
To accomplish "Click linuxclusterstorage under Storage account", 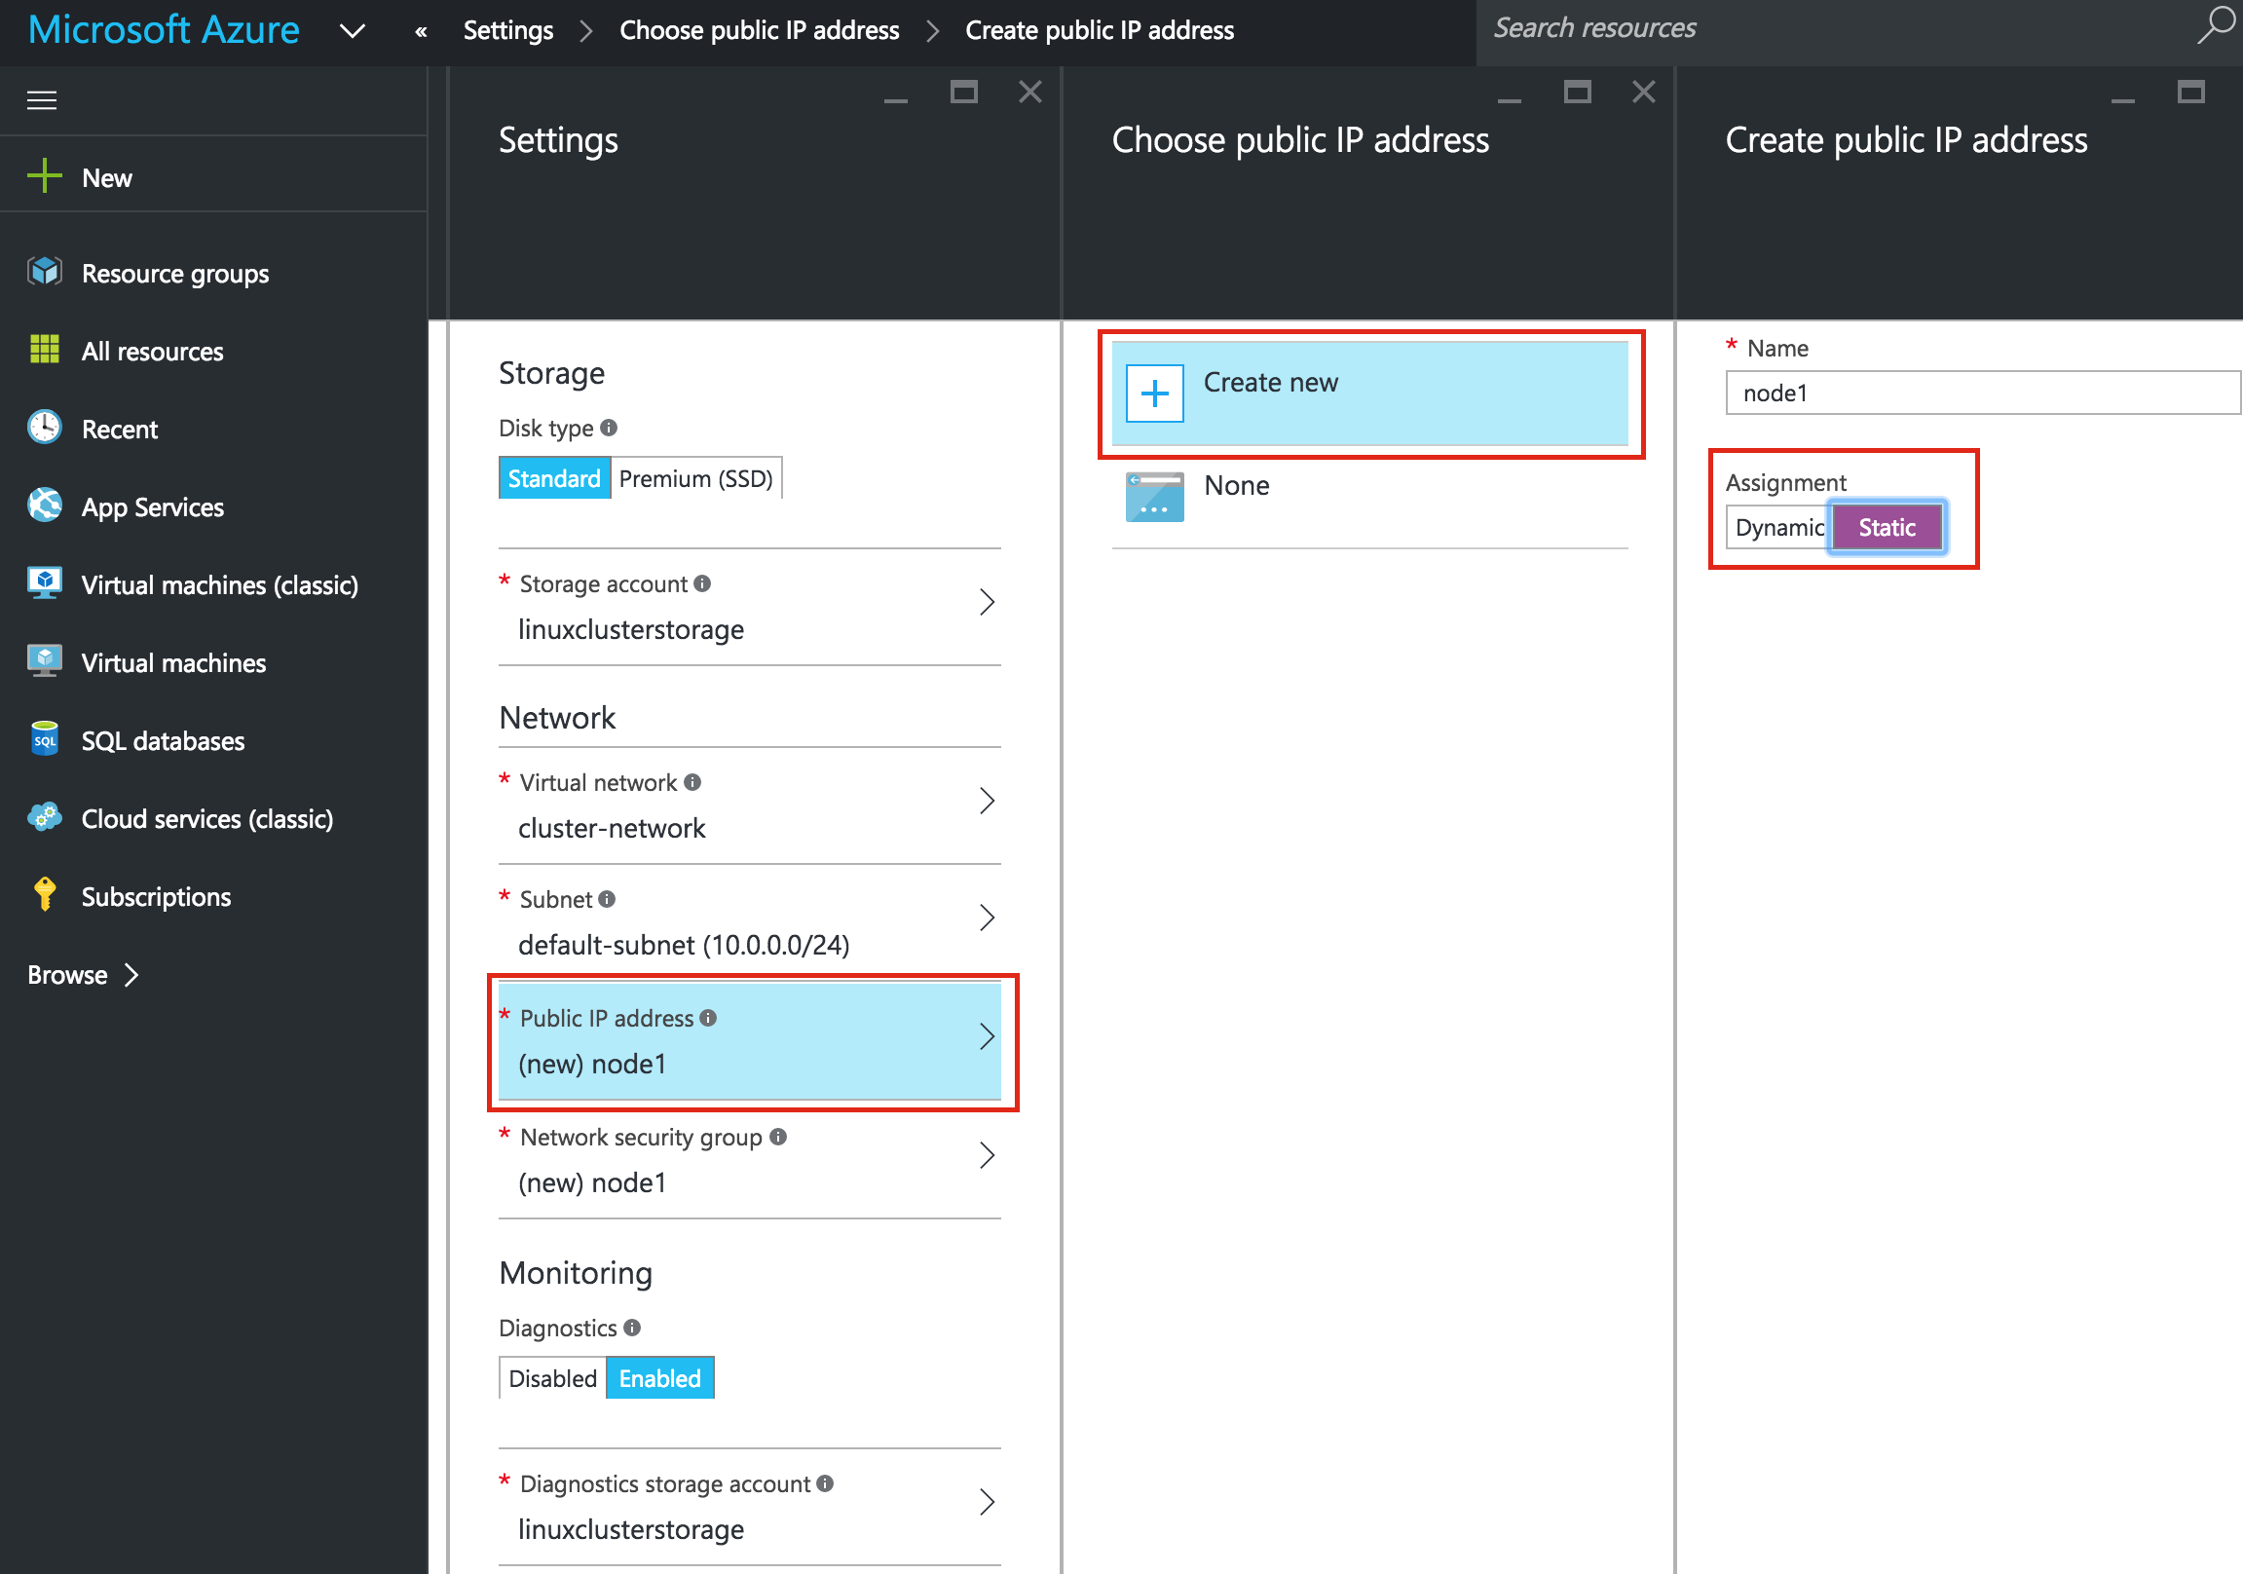I will (631, 629).
